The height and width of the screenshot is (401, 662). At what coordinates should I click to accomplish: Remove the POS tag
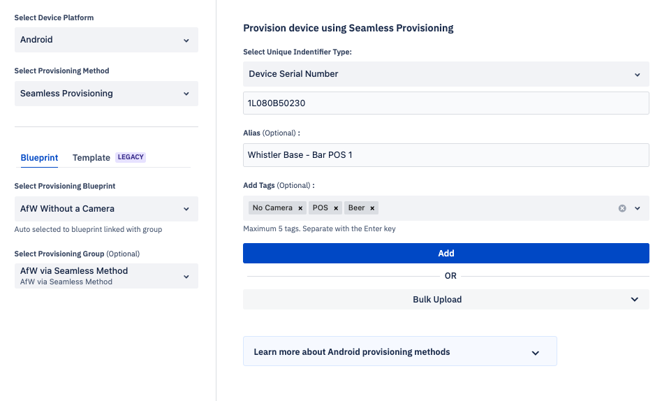pos(336,208)
